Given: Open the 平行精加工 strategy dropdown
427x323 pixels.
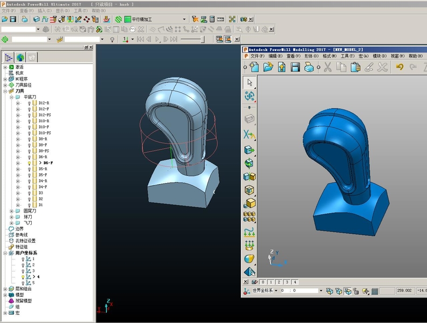Looking at the screenshot, I should (x=184, y=19).
